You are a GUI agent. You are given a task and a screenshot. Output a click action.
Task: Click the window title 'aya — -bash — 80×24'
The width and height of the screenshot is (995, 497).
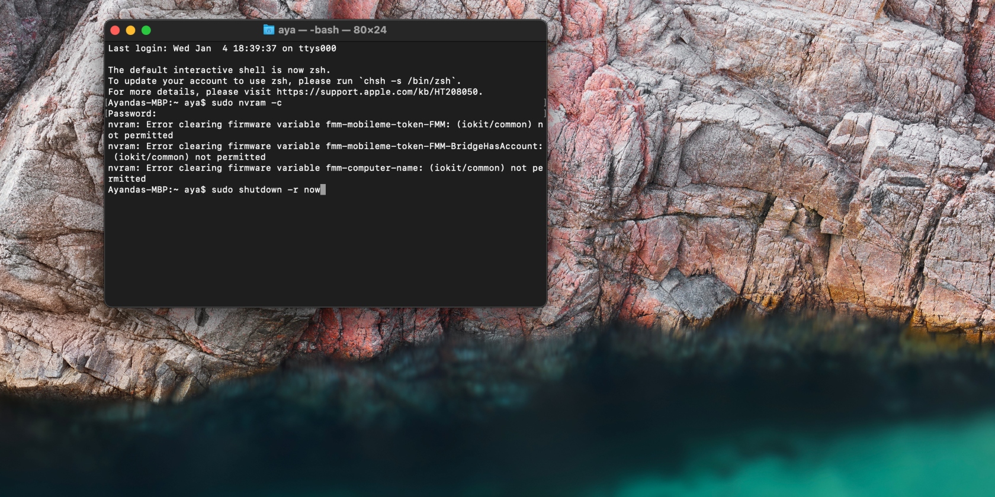point(332,30)
